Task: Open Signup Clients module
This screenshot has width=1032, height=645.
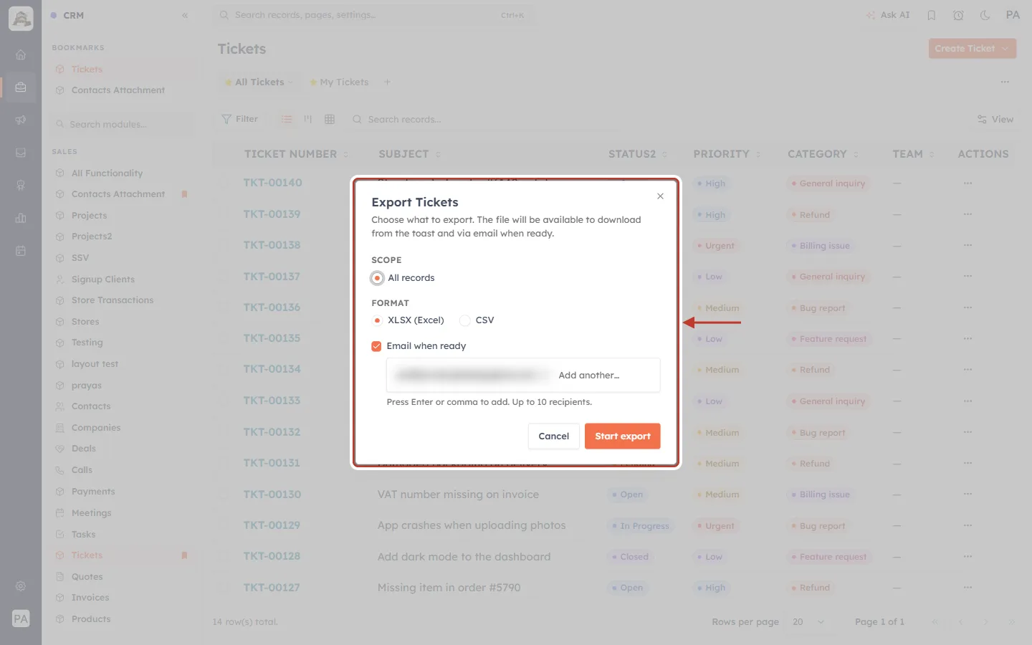Action: [102, 279]
